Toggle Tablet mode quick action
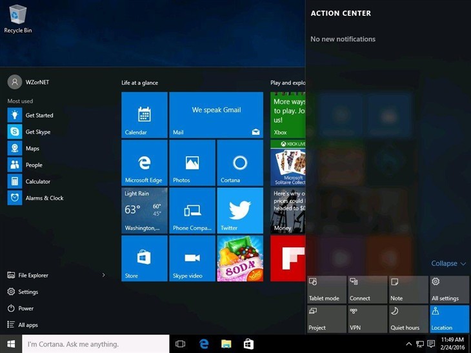Image resolution: width=471 pixels, height=353 pixels. click(x=326, y=290)
